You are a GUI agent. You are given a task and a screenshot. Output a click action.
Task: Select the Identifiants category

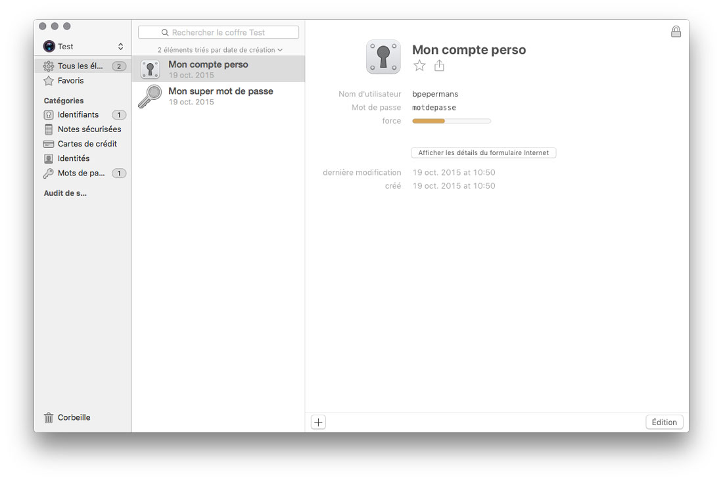point(83,115)
